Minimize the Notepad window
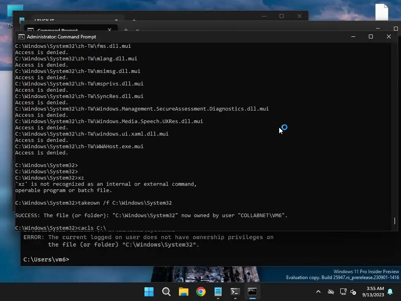 point(264,16)
